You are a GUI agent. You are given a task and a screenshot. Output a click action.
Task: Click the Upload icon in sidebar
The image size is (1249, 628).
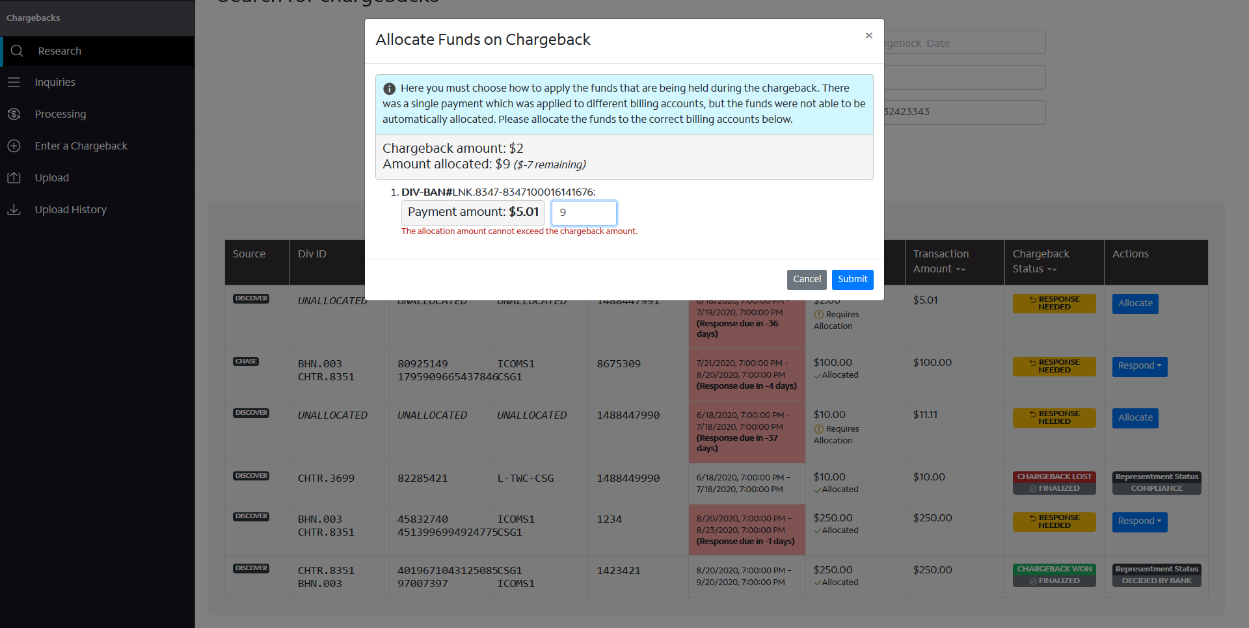[14, 177]
